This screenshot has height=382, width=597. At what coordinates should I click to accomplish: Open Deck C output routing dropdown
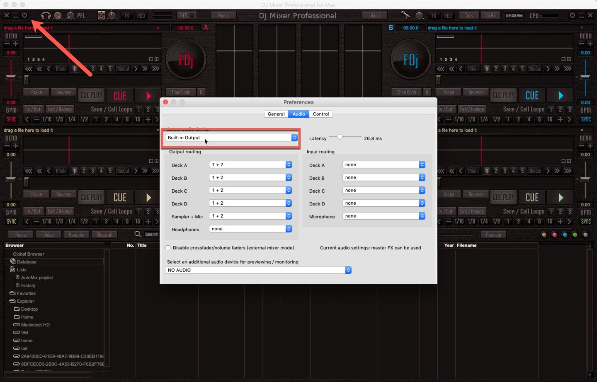[250, 190]
